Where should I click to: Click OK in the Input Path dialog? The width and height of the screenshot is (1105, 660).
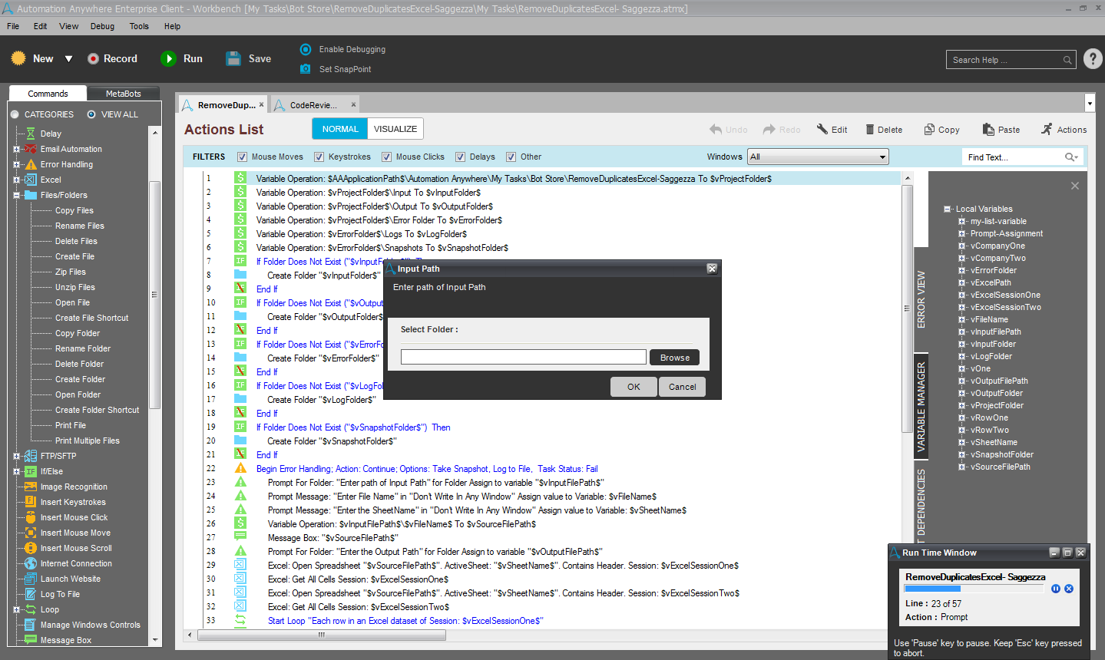pos(634,387)
